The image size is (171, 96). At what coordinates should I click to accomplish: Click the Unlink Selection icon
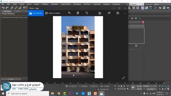pyautogui.click(x=16, y=8)
